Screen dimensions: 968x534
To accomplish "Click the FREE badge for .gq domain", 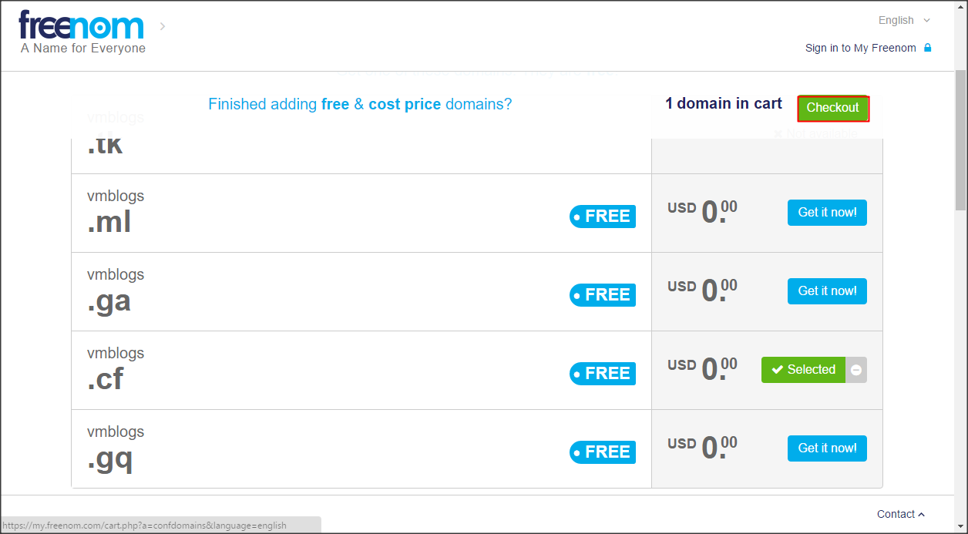I will point(603,452).
